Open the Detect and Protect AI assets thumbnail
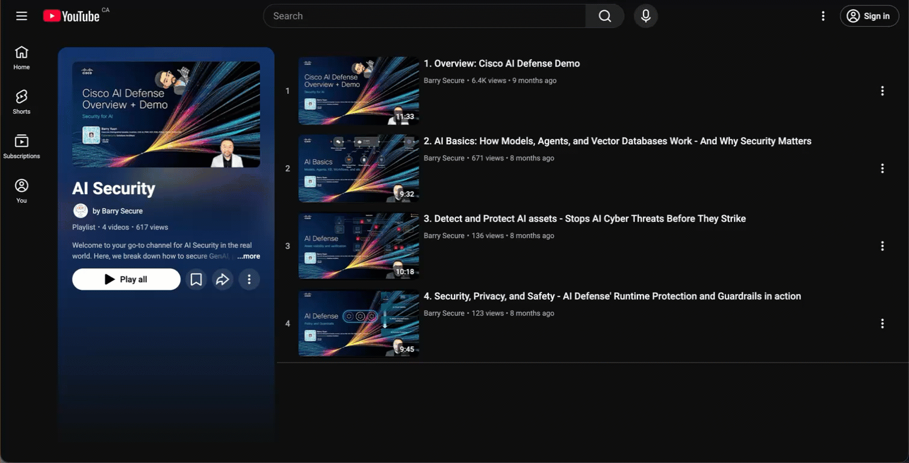This screenshot has height=463, width=909. coord(359,246)
